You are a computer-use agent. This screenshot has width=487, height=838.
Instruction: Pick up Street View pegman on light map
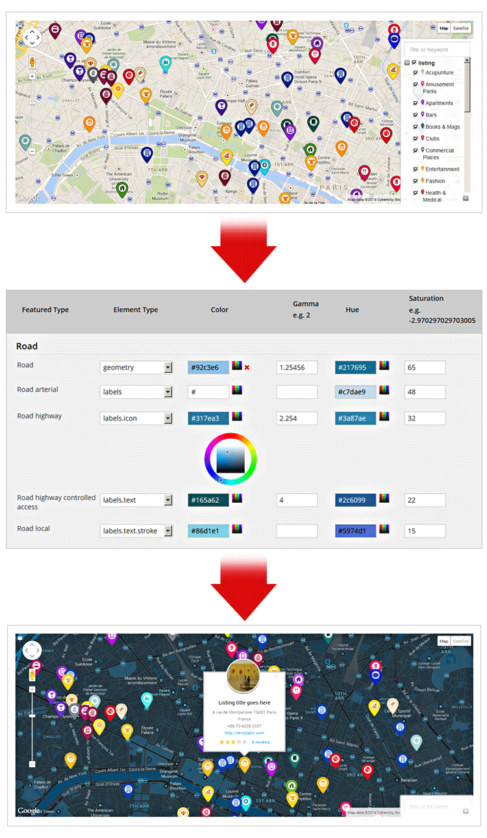[x=32, y=62]
